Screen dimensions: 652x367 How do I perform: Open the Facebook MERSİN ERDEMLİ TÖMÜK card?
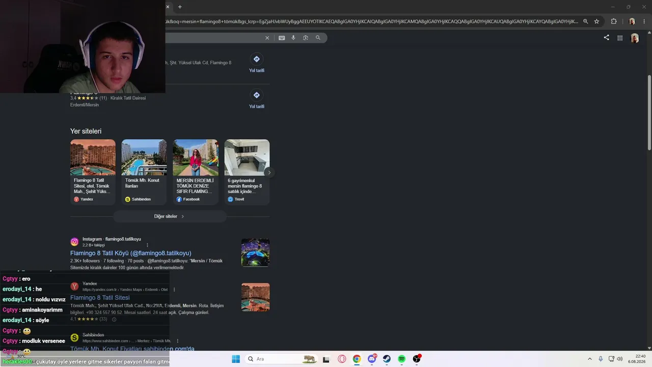196,172
